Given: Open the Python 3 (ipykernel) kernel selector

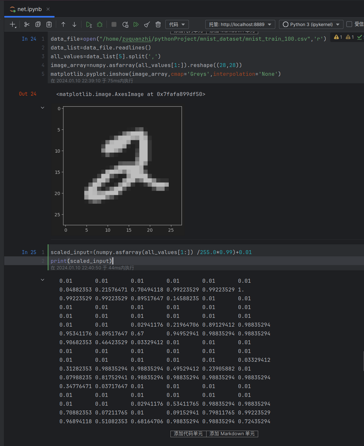Looking at the screenshot, I should pyautogui.click(x=311, y=24).
